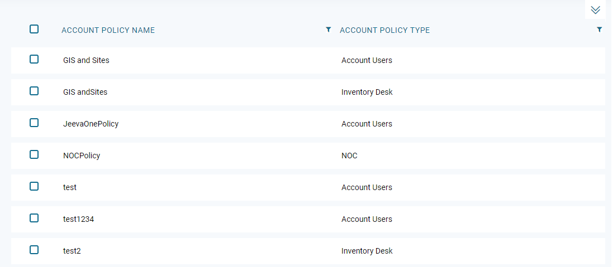The height and width of the screenshot is (267, 613).
Task: Click the NOC policy type cell
Action: tap(349, 156)
